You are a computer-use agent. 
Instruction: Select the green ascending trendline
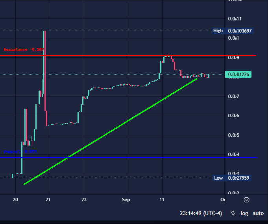pos(111,131)
